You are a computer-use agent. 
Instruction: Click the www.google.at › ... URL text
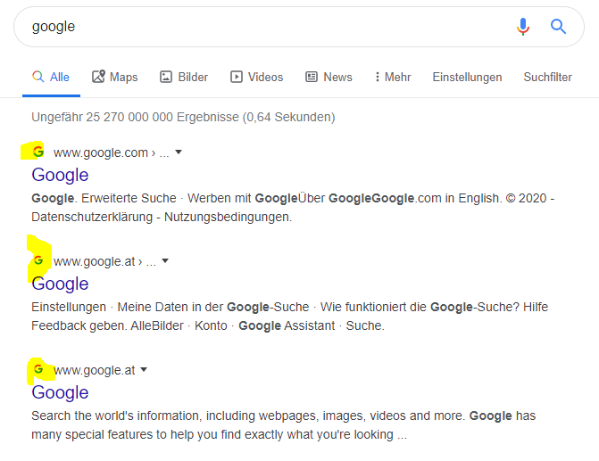point(104,262)
